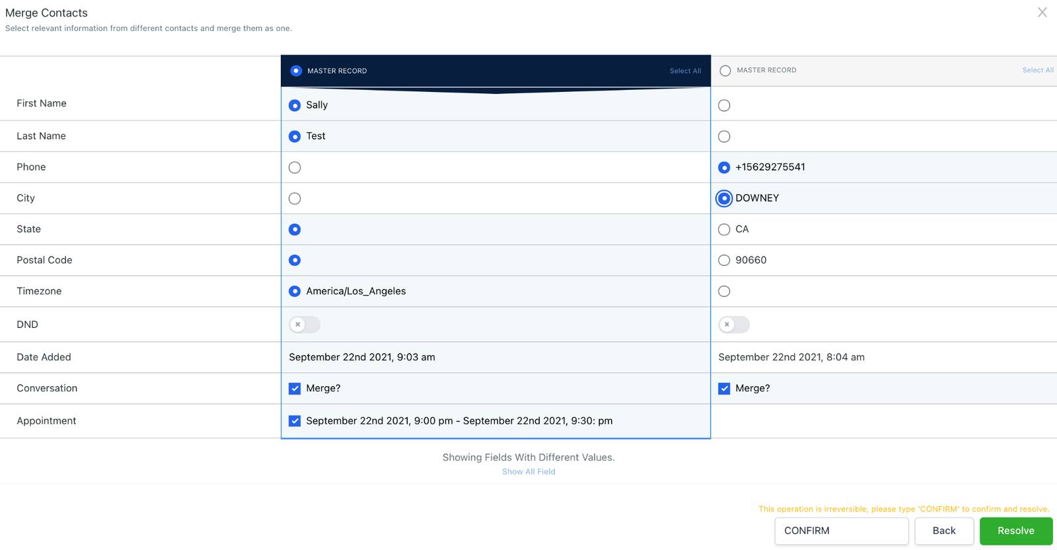Uncheck left Conversation Merge checkbox

295,389
